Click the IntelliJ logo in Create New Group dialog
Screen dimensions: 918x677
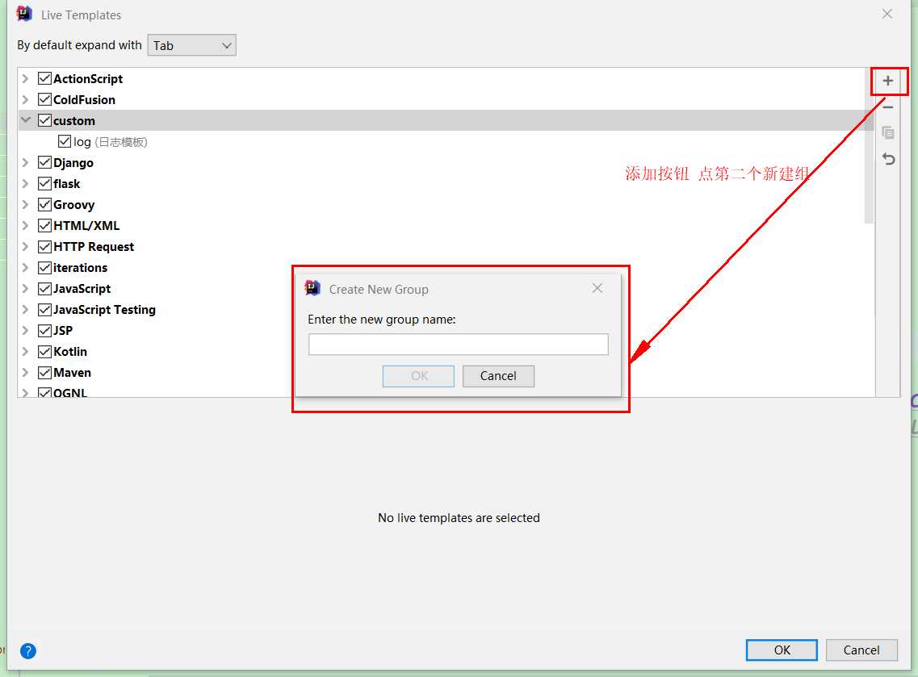312,288
